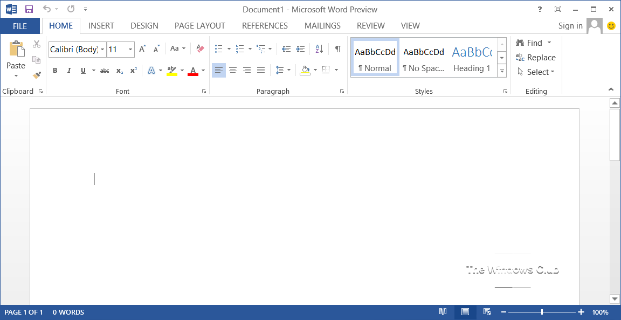Image resolution: width=621 pixels, height=320 pixels.
Task: Click the Grow Font icon
Action: coord(142,49)
